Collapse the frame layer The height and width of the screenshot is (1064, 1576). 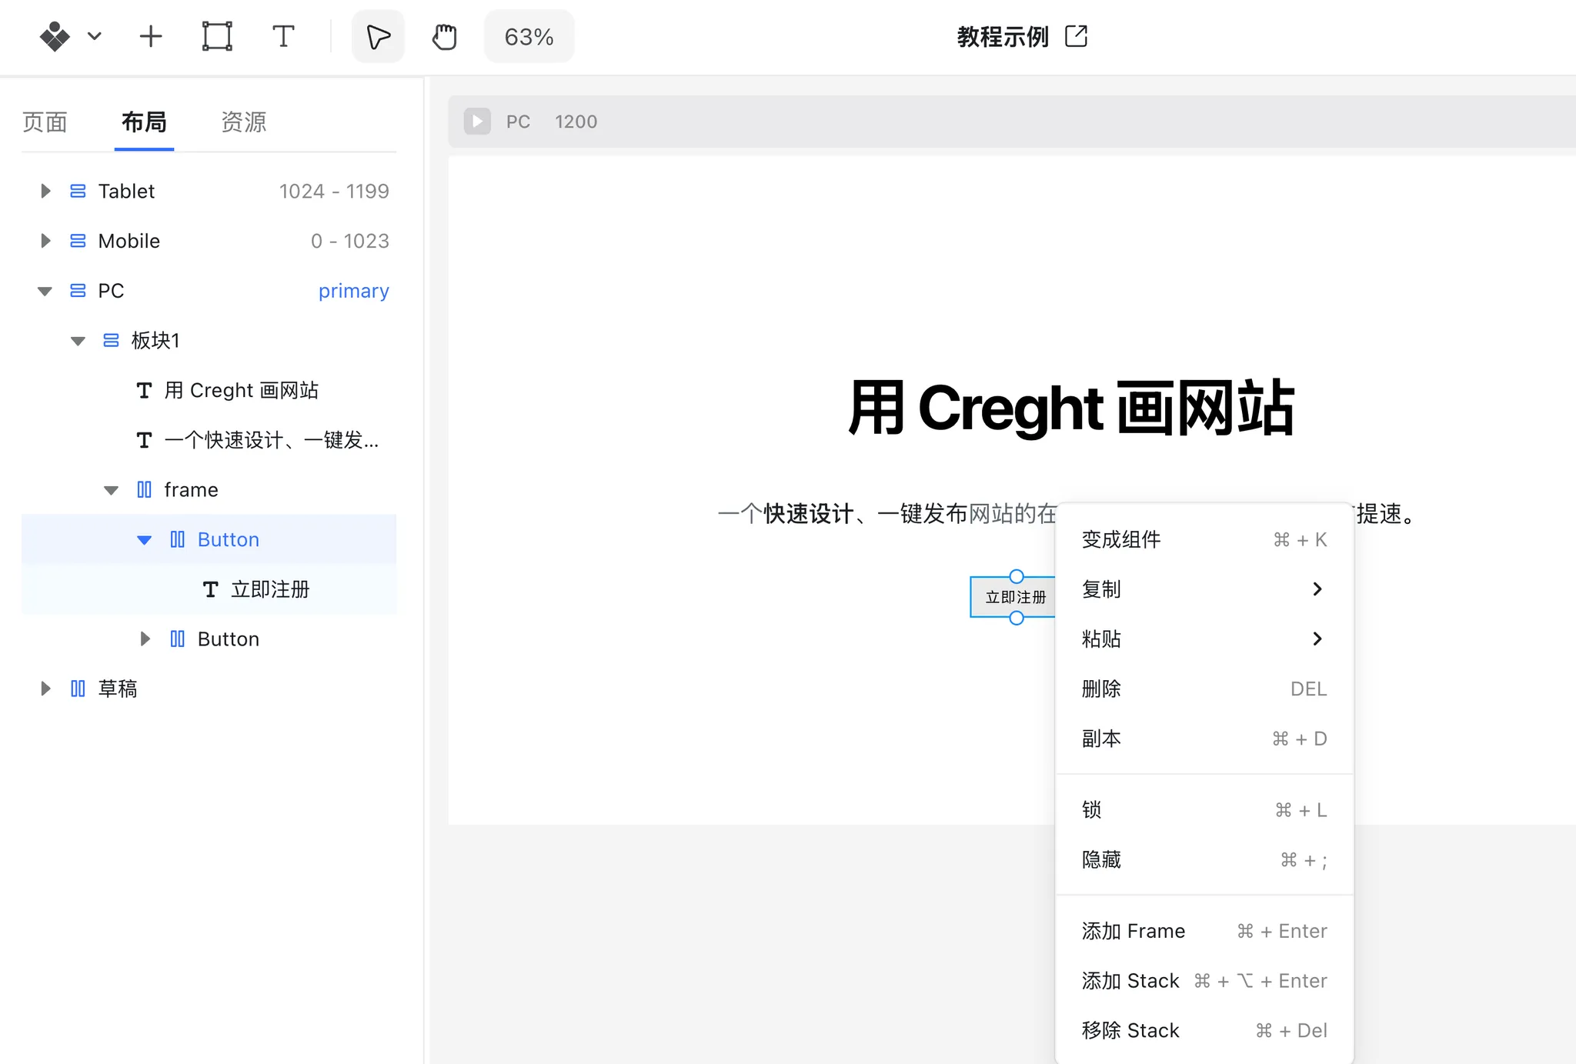pos(111,490)
